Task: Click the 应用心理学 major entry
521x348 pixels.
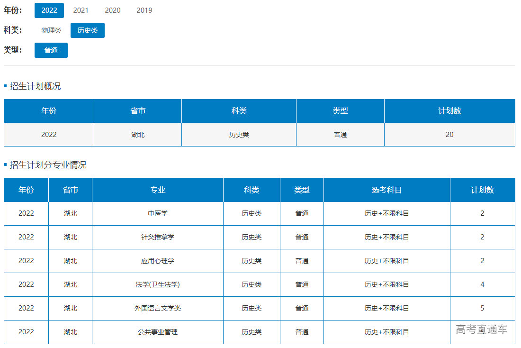Action: pos(157,261)
